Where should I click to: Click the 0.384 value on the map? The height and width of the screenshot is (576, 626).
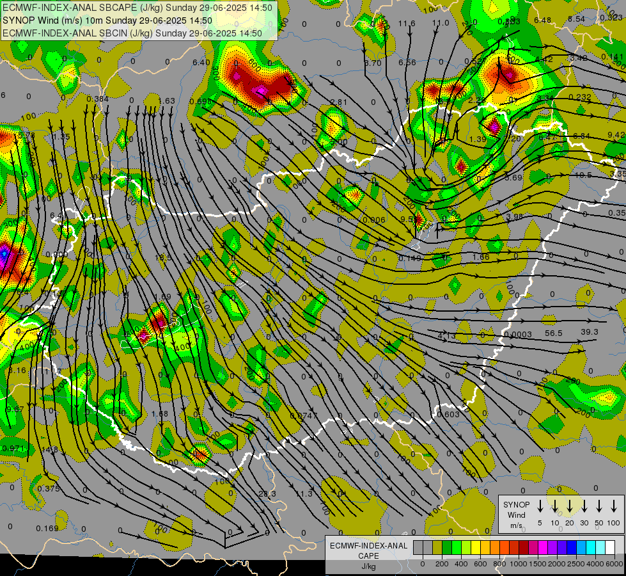[x=97, y=99]
